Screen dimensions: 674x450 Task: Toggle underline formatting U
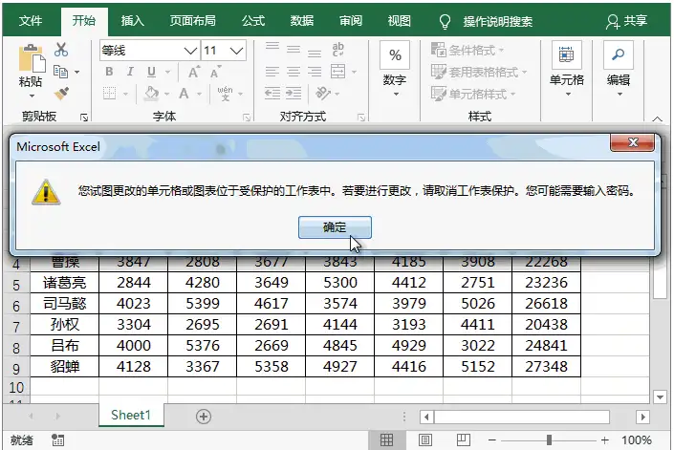151,72
